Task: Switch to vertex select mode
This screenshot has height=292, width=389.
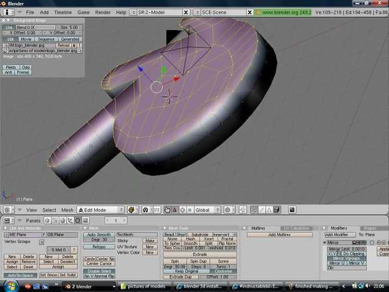Action: (254, 210)
